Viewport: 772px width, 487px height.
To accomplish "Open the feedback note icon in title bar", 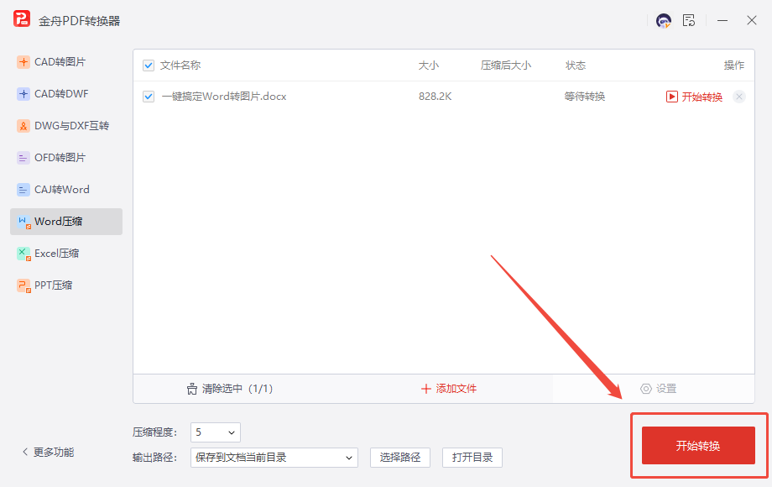I will (x=689, y=20).
